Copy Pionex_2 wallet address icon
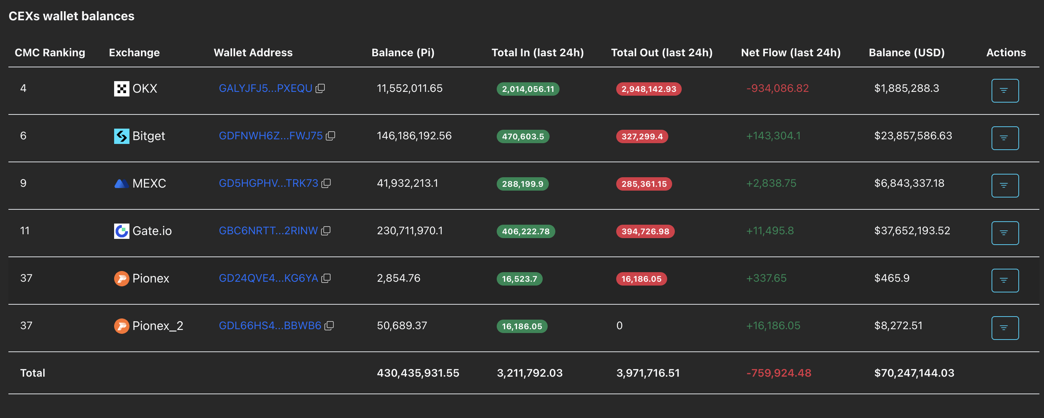The height and width of the screenshot is (418, 1044). (329, 326)
